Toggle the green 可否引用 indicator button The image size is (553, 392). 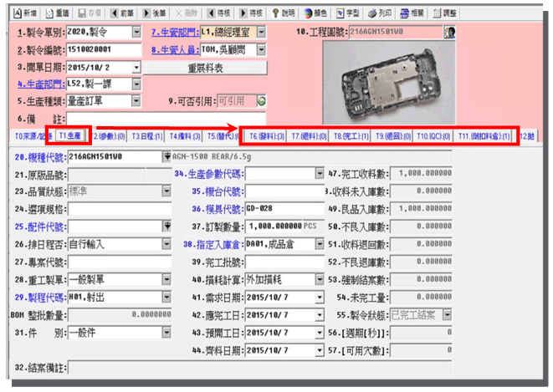[261, 101]
